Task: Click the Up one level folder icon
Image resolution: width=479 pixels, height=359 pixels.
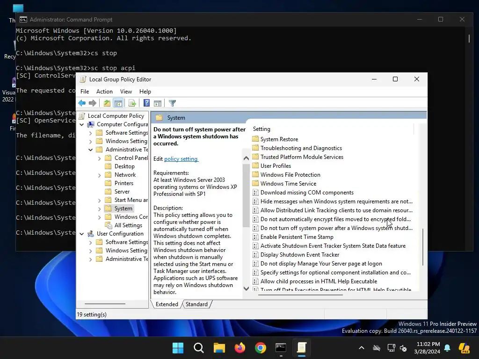Action: click(107, 103)
